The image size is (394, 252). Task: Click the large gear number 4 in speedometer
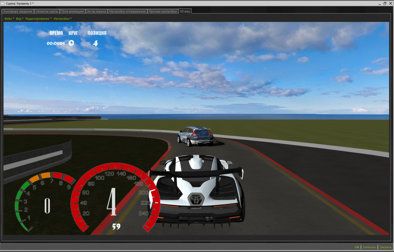(x=111, y=202)
